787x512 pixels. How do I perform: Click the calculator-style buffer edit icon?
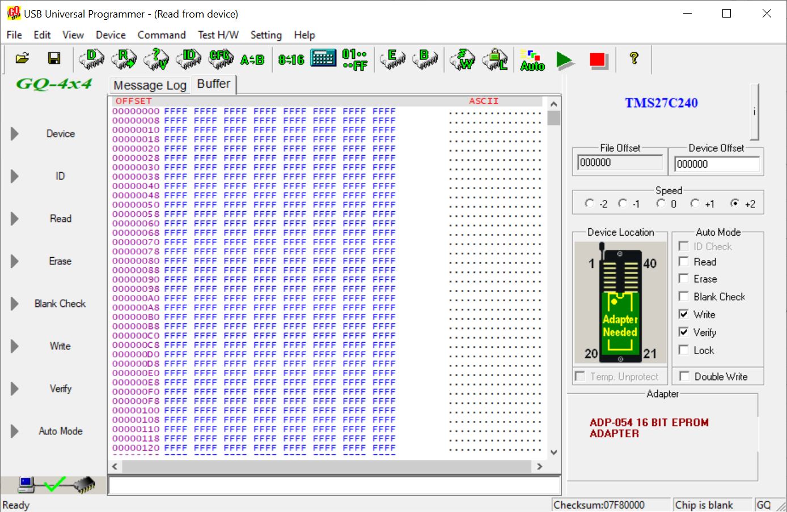point(323,58)
